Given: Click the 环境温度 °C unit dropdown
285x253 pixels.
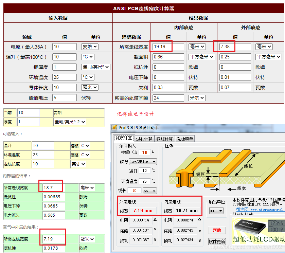Looking at the screenshot, I should tap(88, 77).
